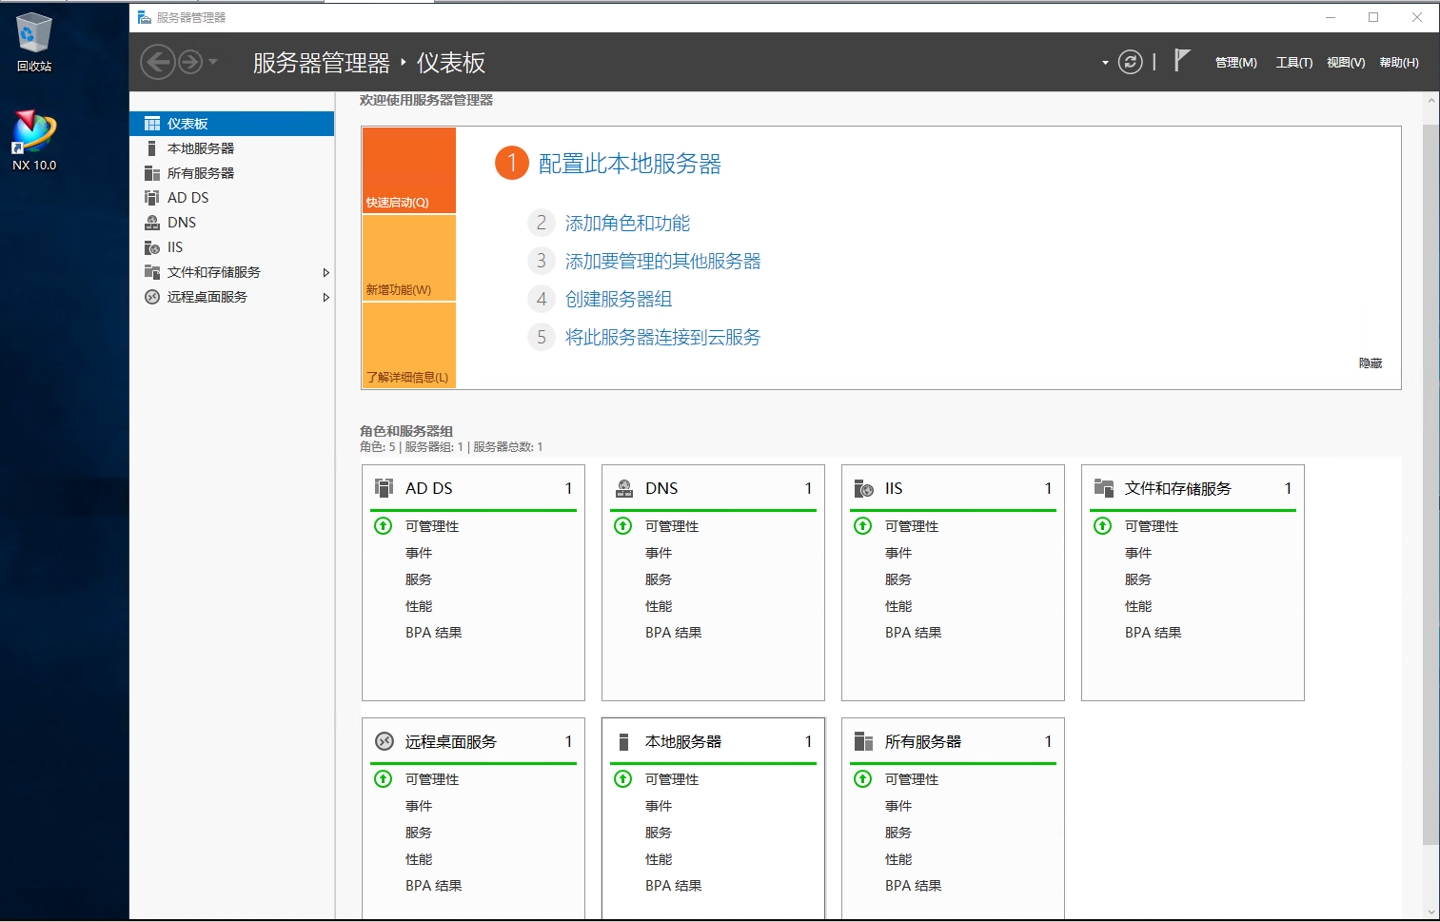
Task: Select AD DS in sidebar
Action: [231, 198]
